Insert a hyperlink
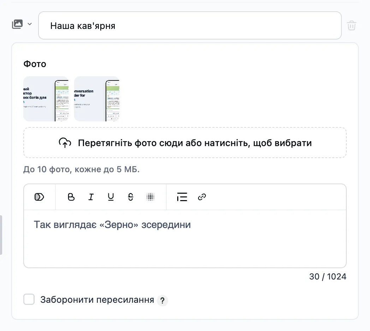 202,197
